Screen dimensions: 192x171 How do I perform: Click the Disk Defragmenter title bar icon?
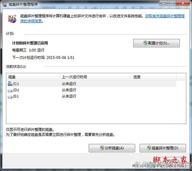tap(4, 4)
